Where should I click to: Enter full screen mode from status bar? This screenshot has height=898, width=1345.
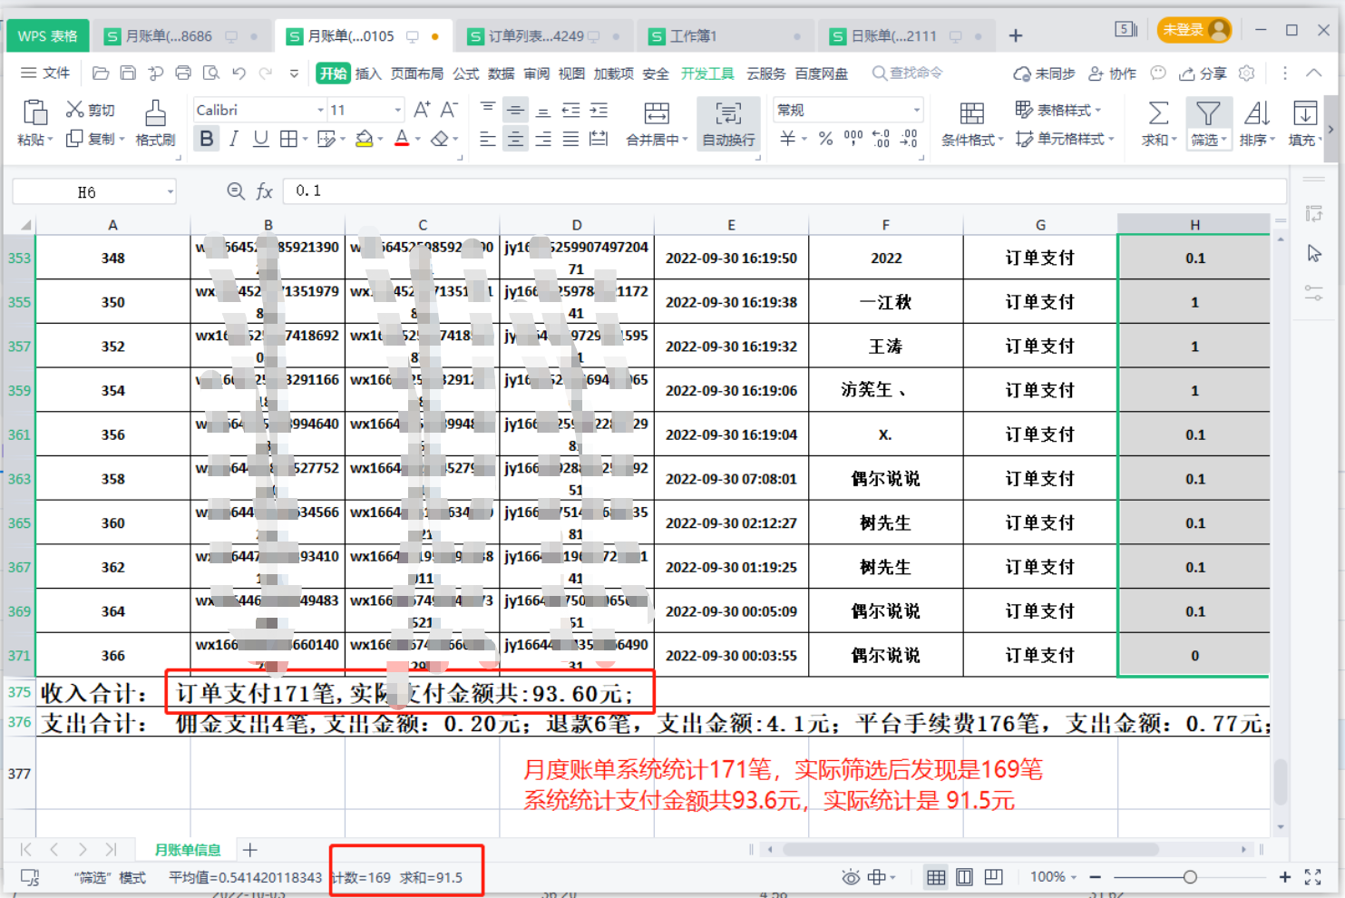[x=1312, y=877]
